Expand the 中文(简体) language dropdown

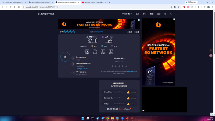[127, 14]
